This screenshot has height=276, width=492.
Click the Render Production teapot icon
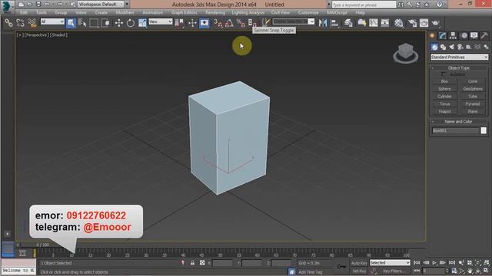pos(436,23)
